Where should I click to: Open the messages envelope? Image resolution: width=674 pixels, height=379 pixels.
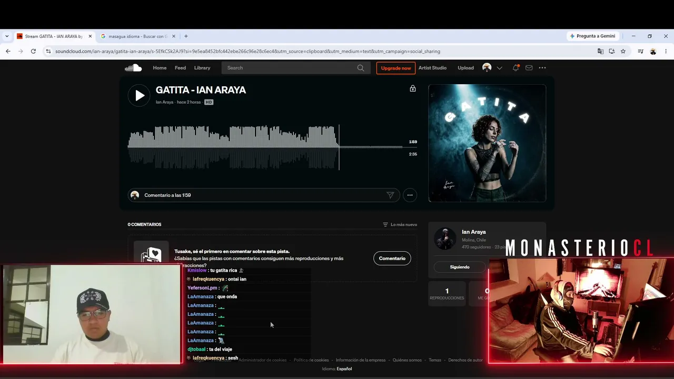click(529, 68)
